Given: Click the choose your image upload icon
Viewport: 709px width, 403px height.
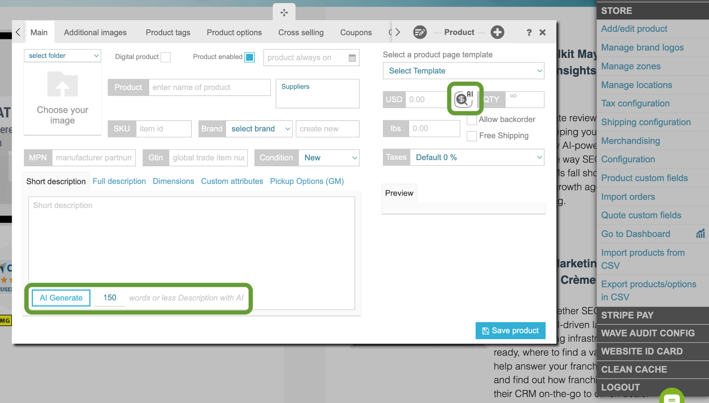Looking at the screenshot, I should coord(63,84).
